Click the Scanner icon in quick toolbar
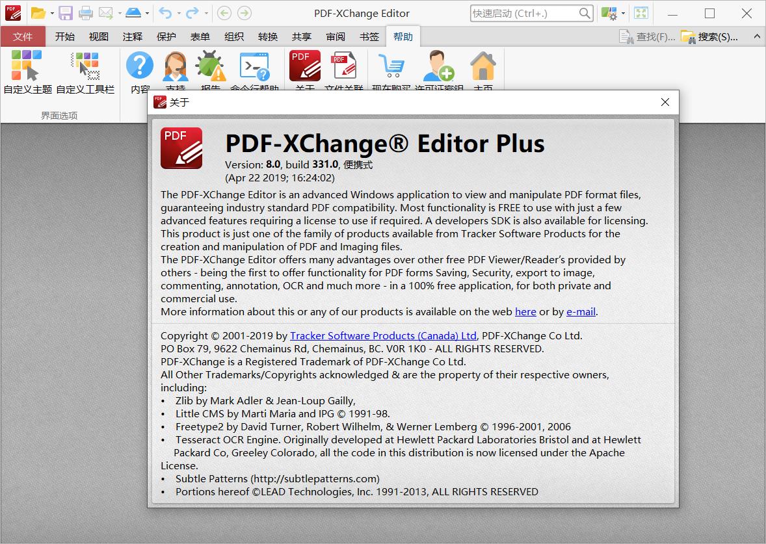Viewport: 766px width, 544px height. [x=133, y=13]
